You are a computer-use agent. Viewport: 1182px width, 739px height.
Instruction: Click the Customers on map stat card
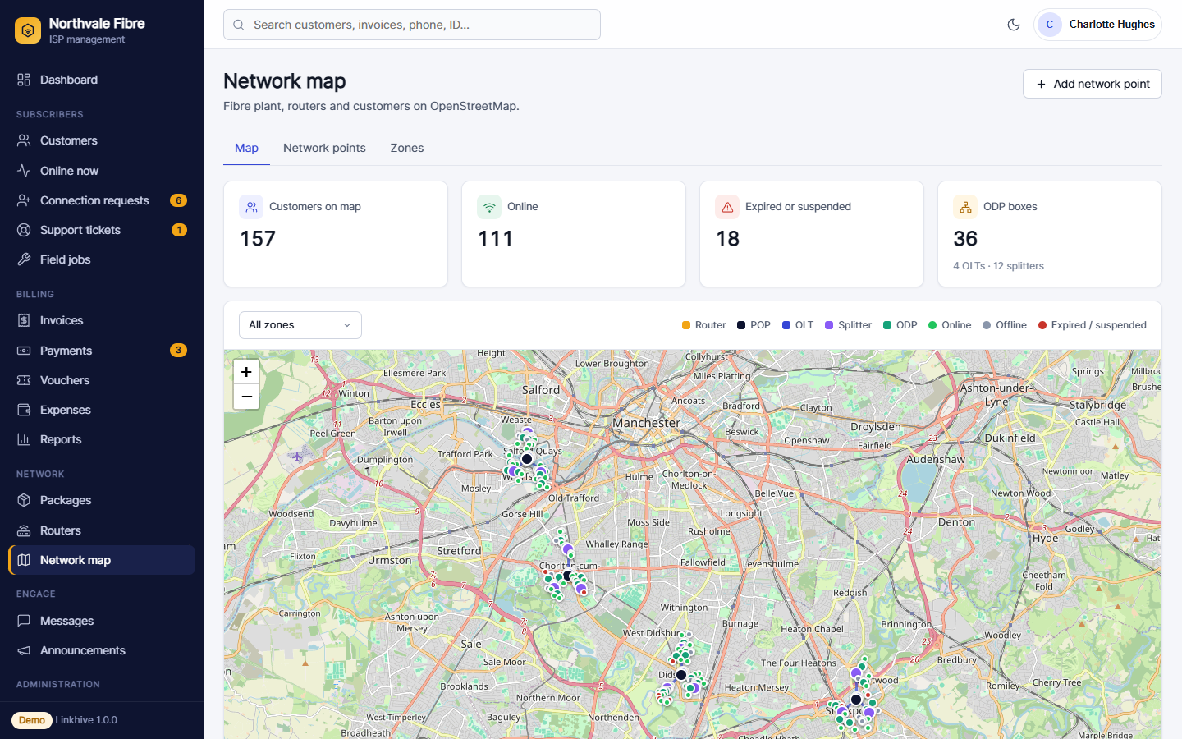click(336, 234)
